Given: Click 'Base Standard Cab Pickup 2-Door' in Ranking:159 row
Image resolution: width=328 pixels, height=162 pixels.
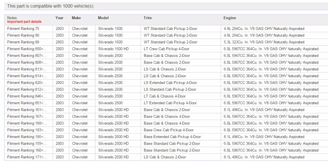Looking at the screenshot, I should (181, 144).
